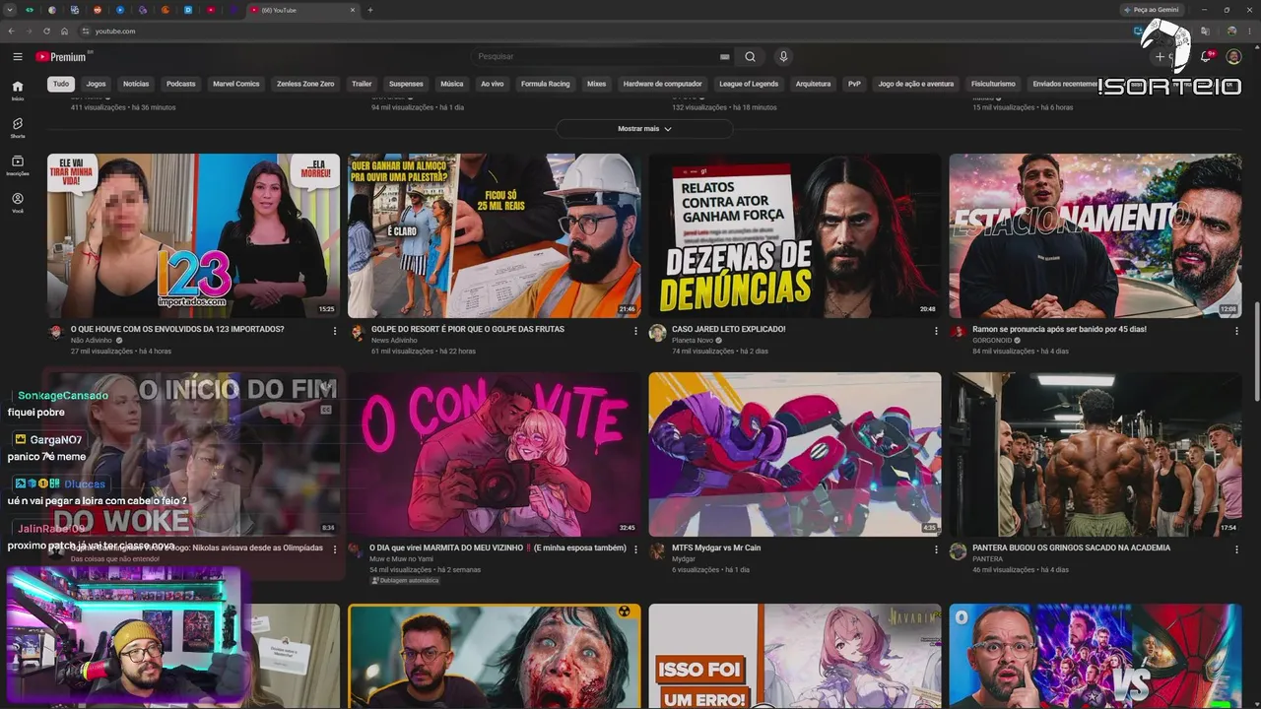1261x709 pixels.
Task: Open Shorts from the sidebar
Action: point(18,128)
